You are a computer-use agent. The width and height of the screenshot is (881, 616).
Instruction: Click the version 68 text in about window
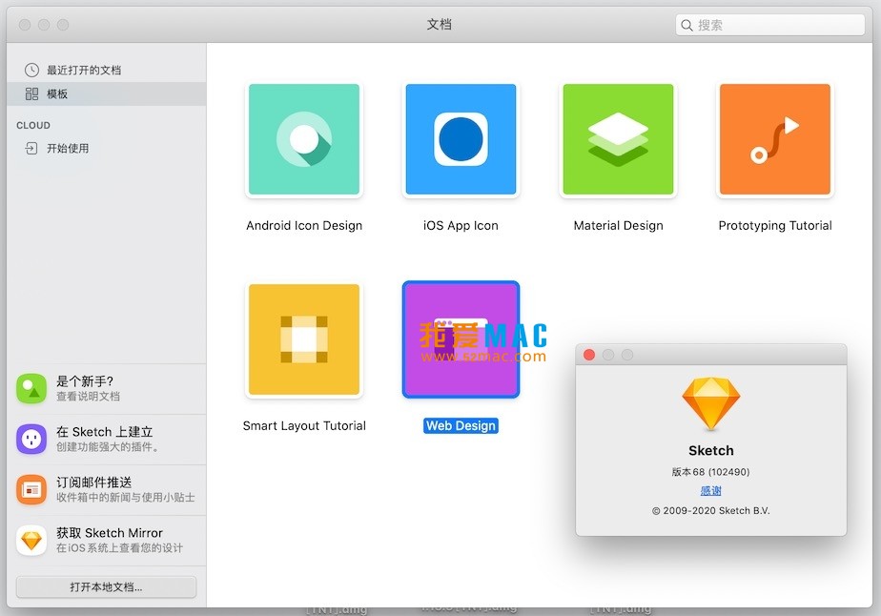710,474
